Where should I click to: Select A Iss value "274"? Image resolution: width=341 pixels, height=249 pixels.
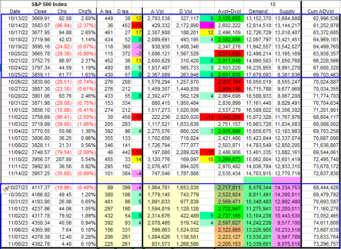[x=106, y=110]
